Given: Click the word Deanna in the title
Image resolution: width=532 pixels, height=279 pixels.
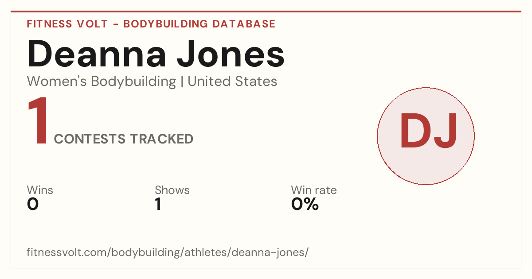Looking at the screenshot, I should pyautogui.click(x=97, y=54).
